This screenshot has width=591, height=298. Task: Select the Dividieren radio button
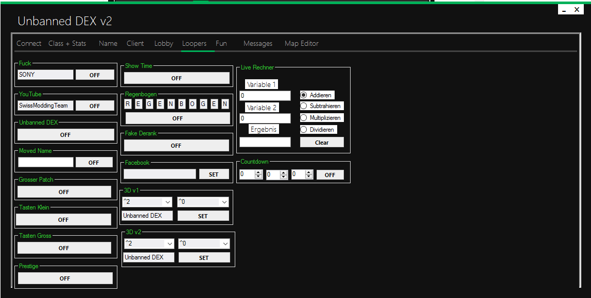tap(304, 130)
